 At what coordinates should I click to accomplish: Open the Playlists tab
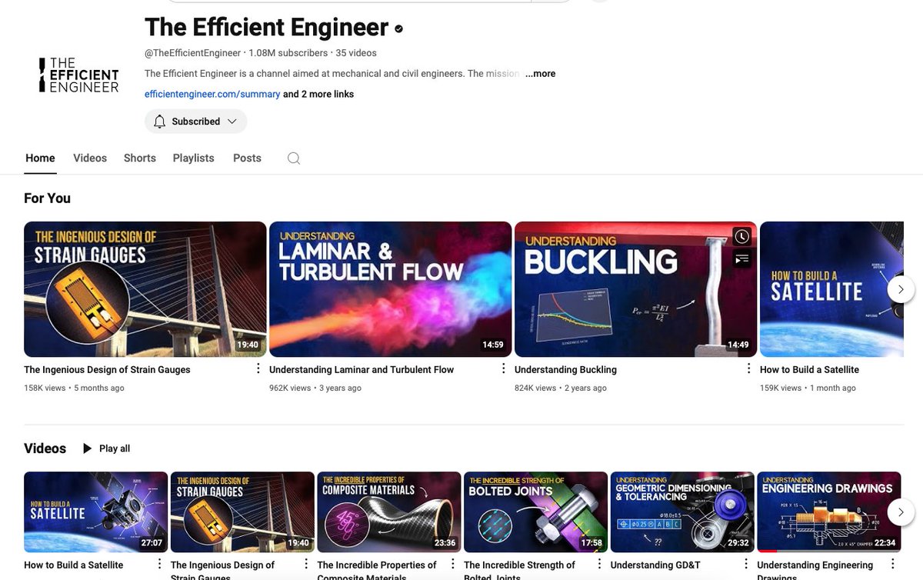(x=194, y=158)
